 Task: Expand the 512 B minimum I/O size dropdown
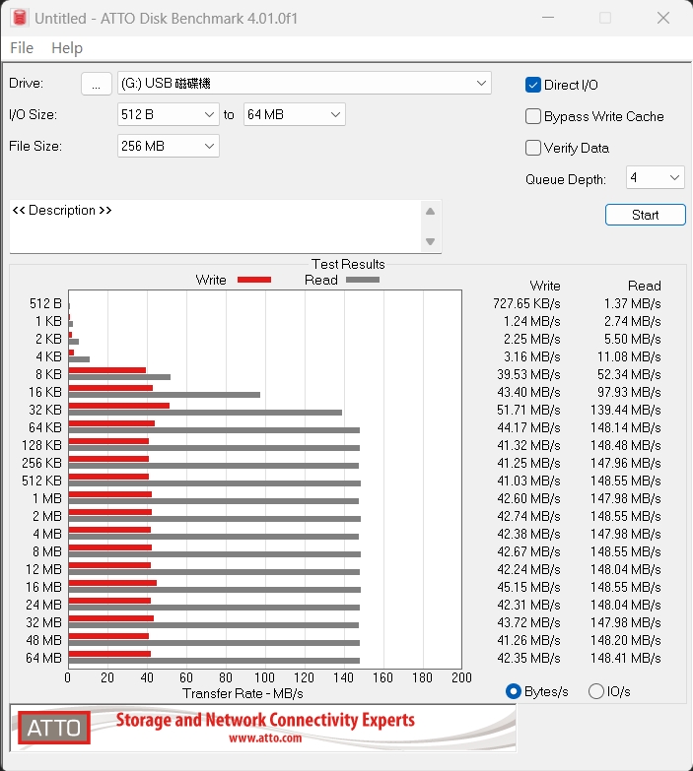[x=168, y=114]
